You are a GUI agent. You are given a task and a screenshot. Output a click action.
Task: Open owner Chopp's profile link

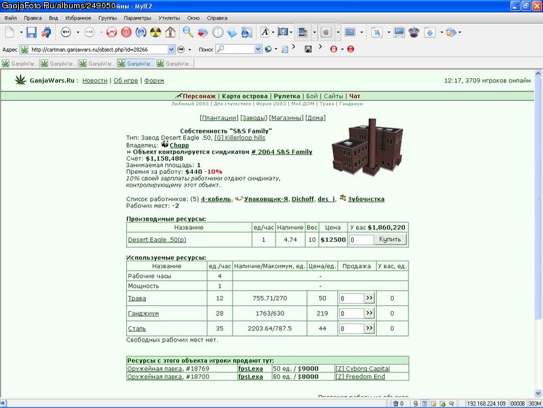pyautogui.click(x=179, y=145)
